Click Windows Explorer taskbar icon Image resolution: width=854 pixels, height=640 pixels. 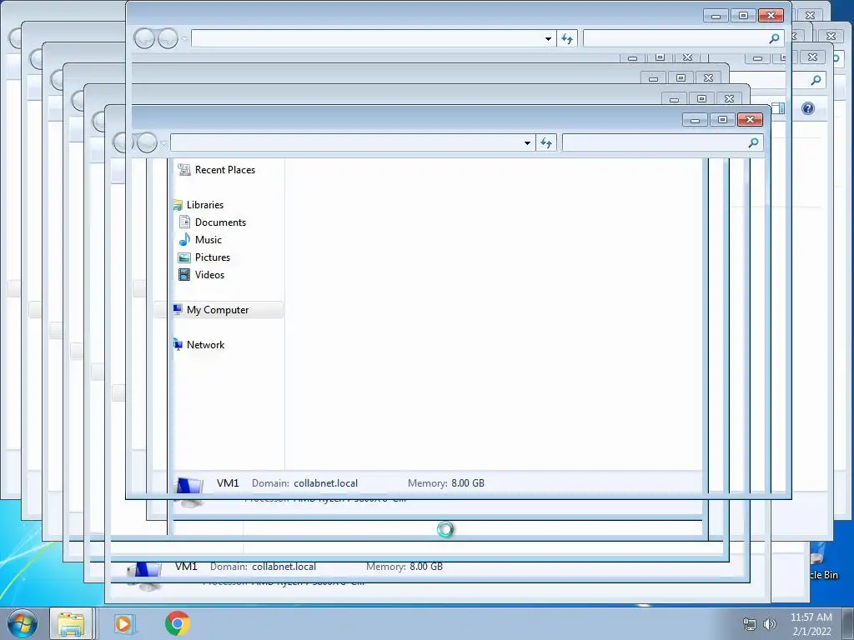[72, 623]
